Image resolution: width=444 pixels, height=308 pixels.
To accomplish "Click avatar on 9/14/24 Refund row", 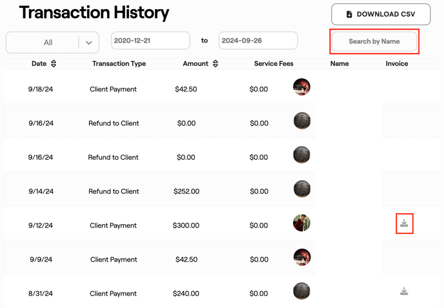I will pos(301,189).
